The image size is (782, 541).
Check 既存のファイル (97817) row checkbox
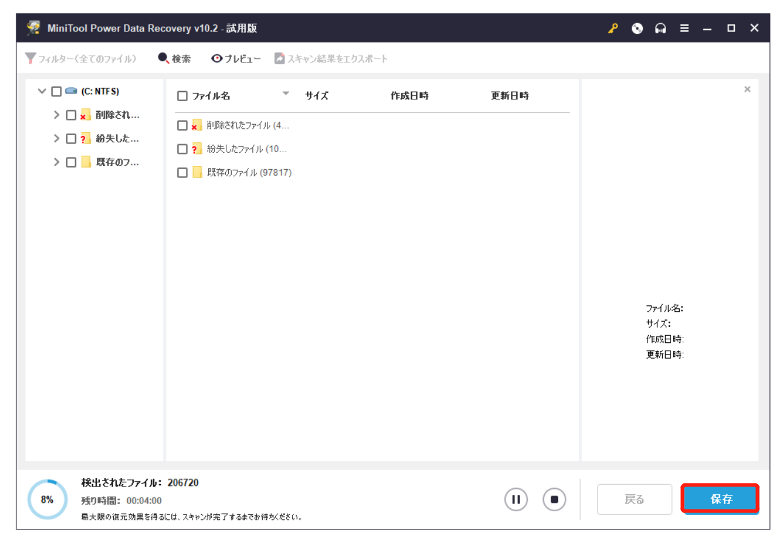click(x=182, y=173)
